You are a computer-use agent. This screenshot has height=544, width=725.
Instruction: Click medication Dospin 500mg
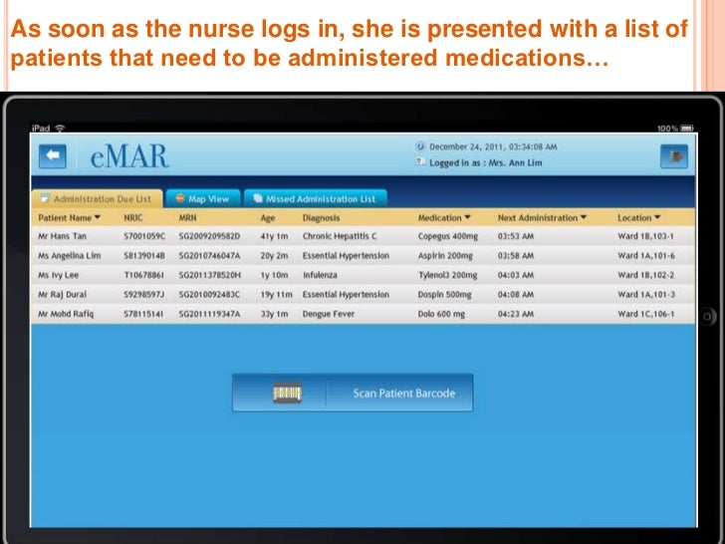(x=444, y=295)
